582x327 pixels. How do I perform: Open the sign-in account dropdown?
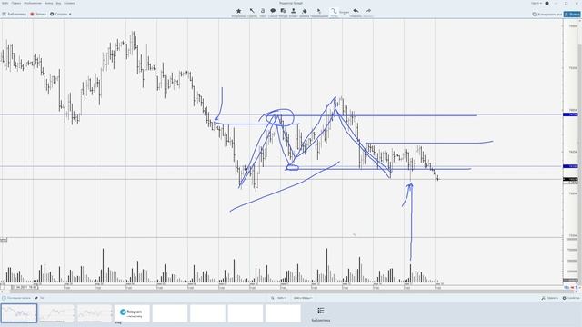(537, 3)
